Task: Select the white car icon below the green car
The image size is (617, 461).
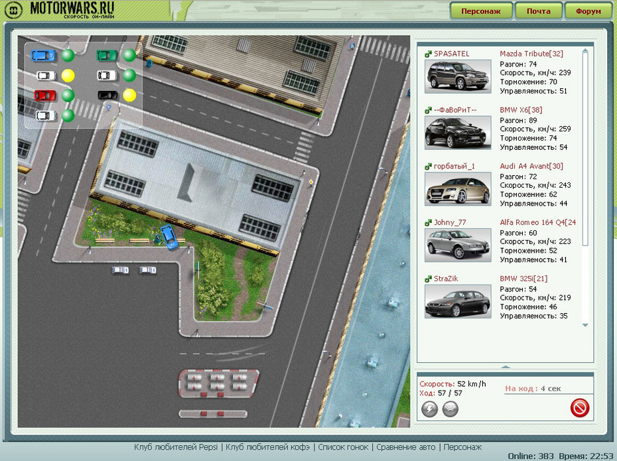Action: pyautogui.click(x=107, y=75)
